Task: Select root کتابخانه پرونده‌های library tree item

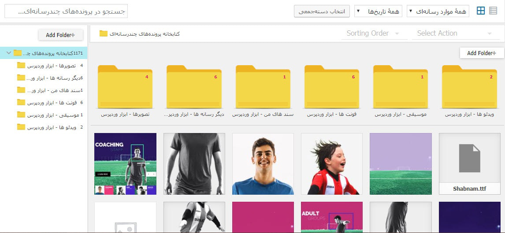Action: 44,53
